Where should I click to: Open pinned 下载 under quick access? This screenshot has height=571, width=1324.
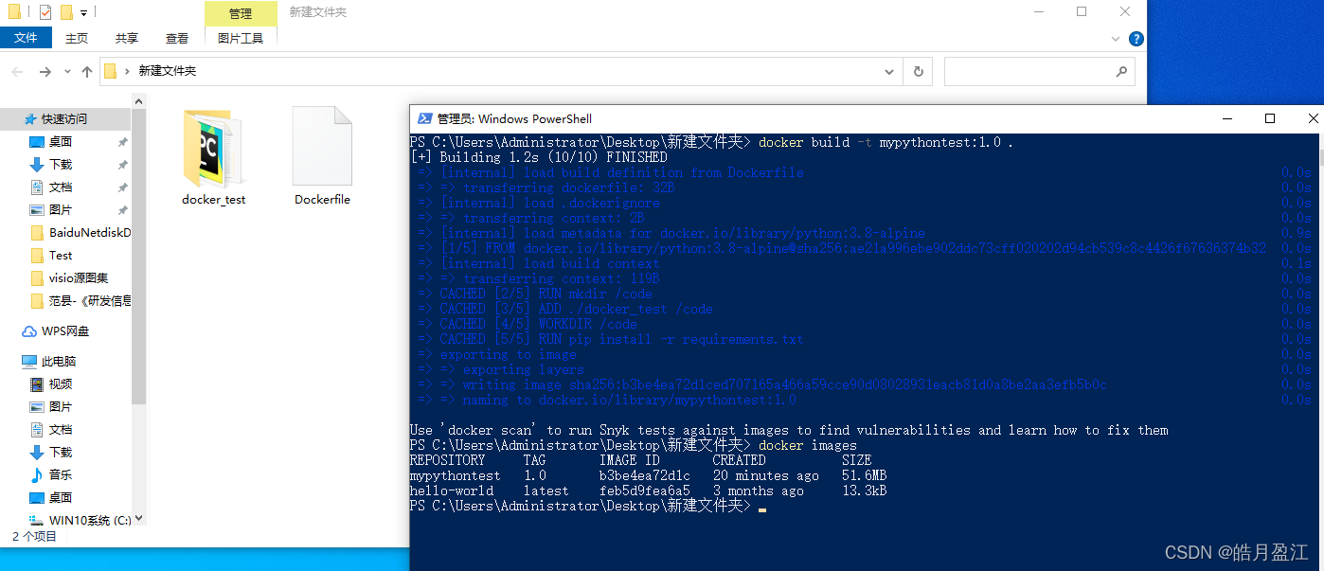click(x=61, y=165)
